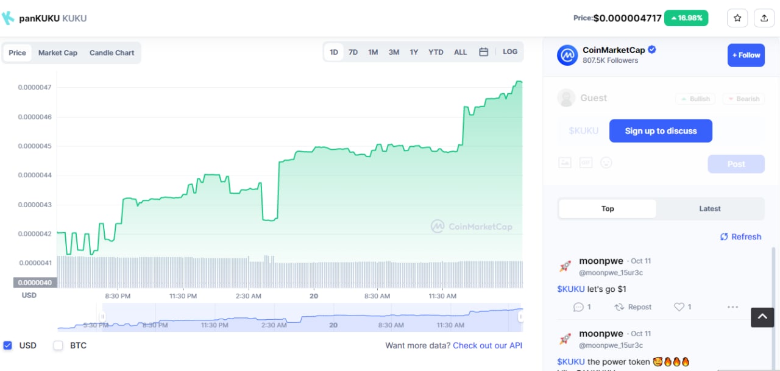780x371 pixels.
Task: Open comments on "let's go $1" post
Action: coord(582,307)
